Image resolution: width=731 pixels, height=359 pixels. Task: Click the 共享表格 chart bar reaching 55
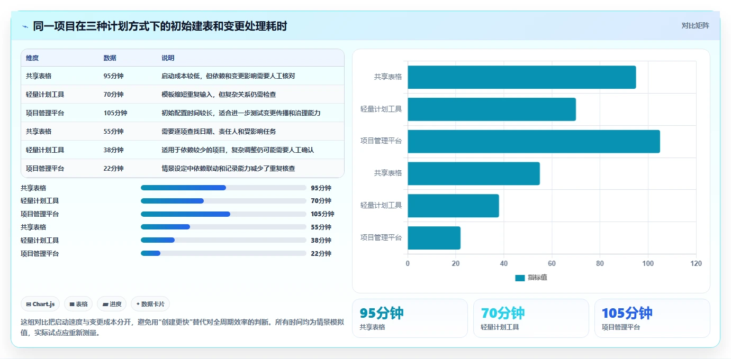(x=474, y=173)
